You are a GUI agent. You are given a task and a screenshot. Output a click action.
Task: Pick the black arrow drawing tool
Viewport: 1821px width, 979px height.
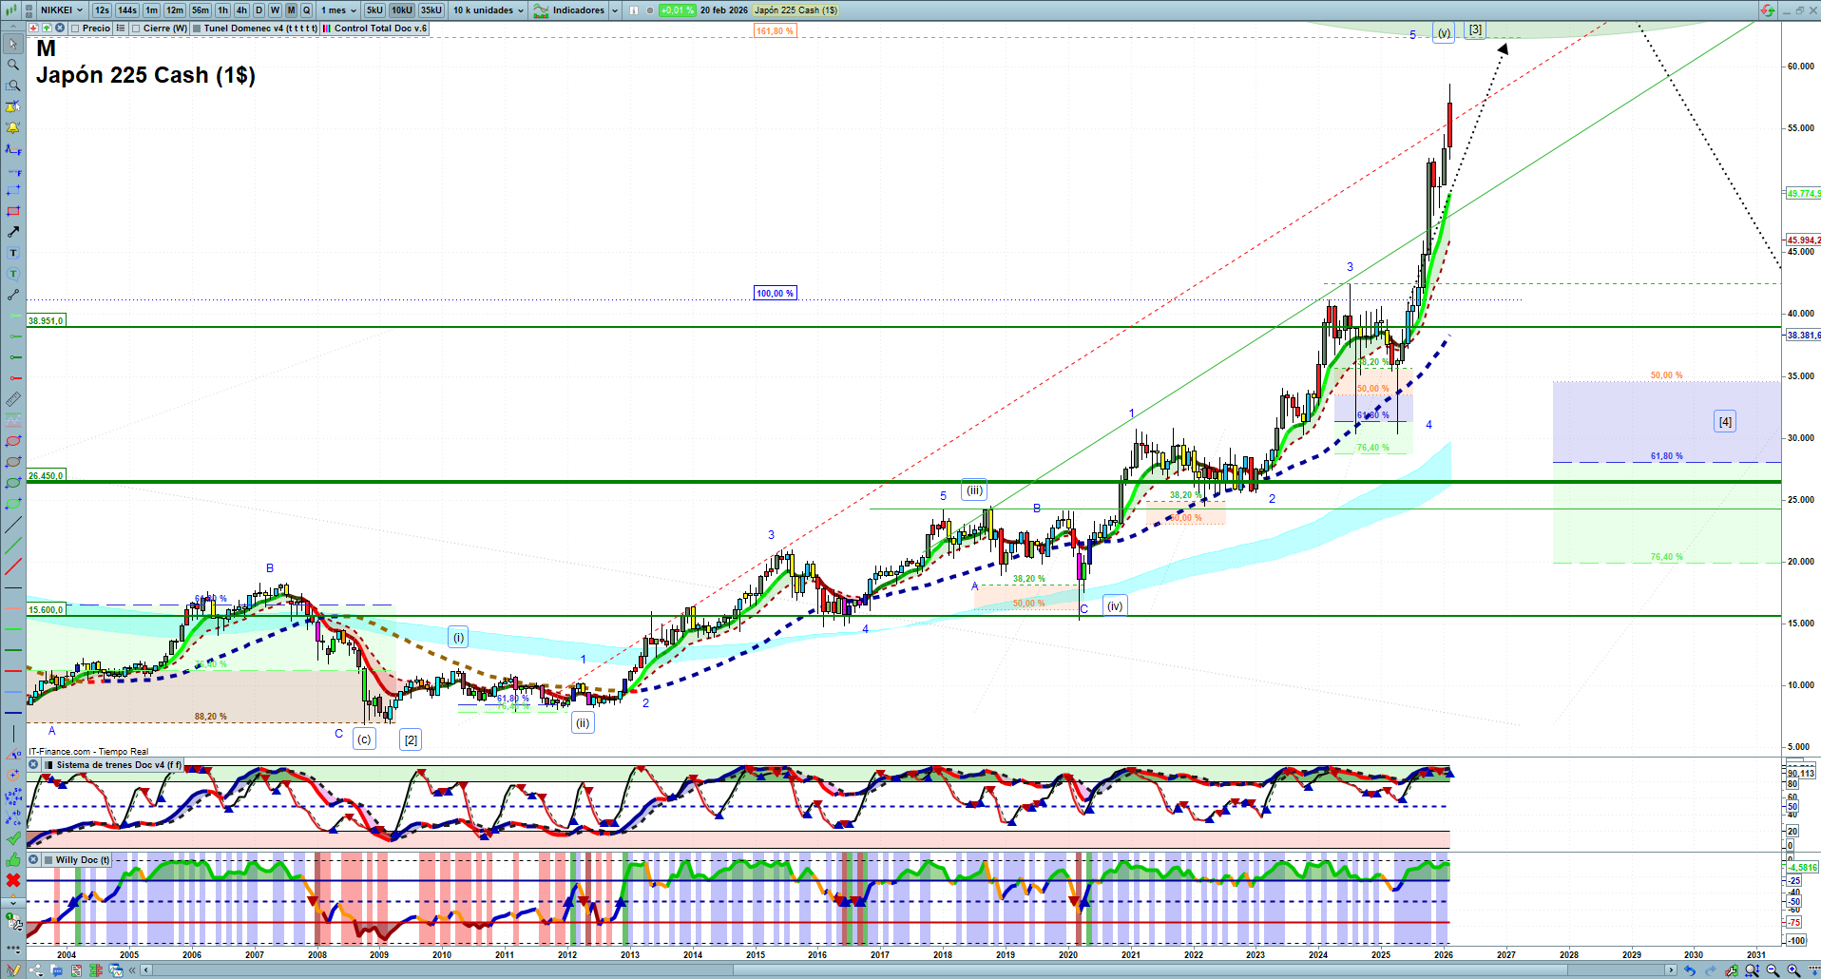pos(13,232)
